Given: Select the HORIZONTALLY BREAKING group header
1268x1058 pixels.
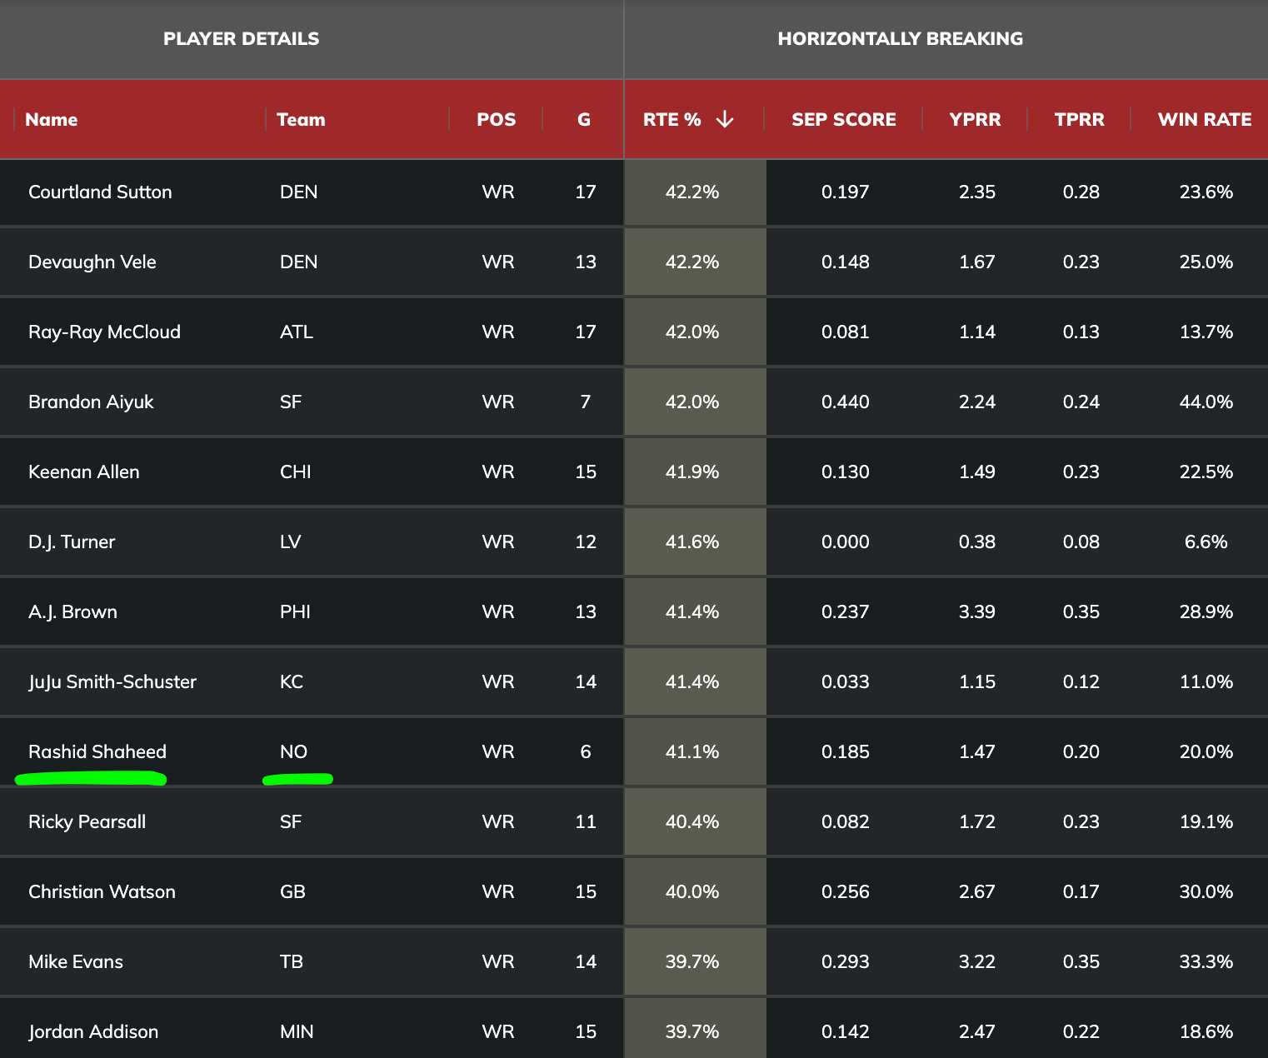Looking at the screenshot, I should pyautogui.click(x=901, y=38).
